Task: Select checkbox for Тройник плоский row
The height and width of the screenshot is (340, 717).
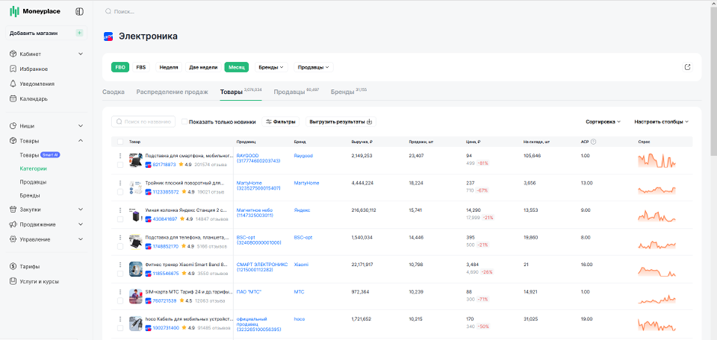Action: pos(121,192)
